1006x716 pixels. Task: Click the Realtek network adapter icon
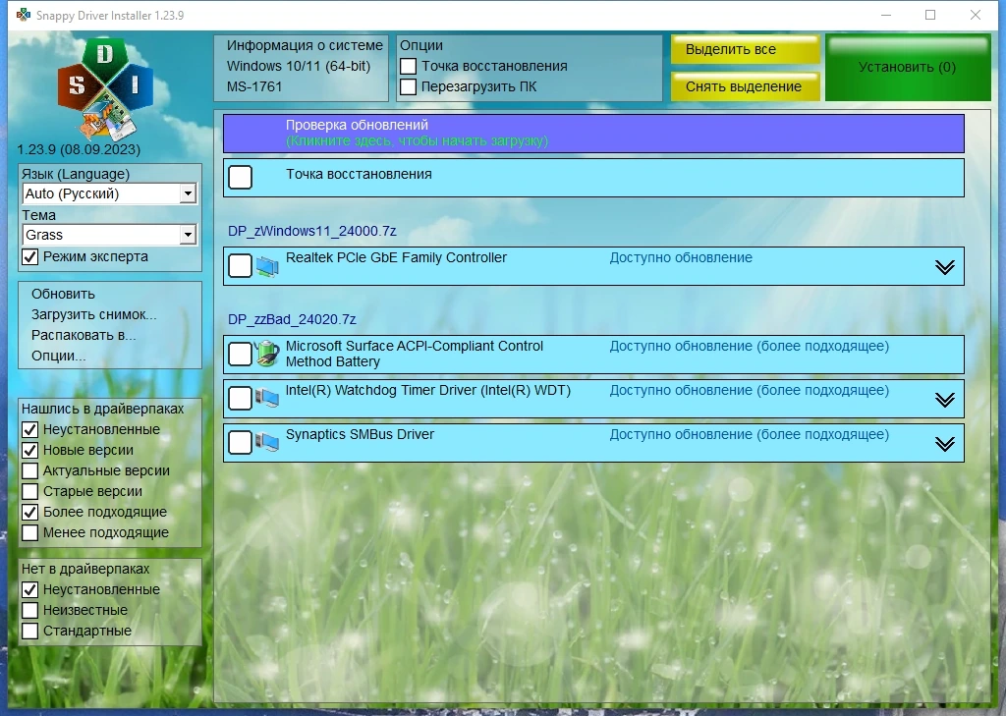(x=267, y=265)
